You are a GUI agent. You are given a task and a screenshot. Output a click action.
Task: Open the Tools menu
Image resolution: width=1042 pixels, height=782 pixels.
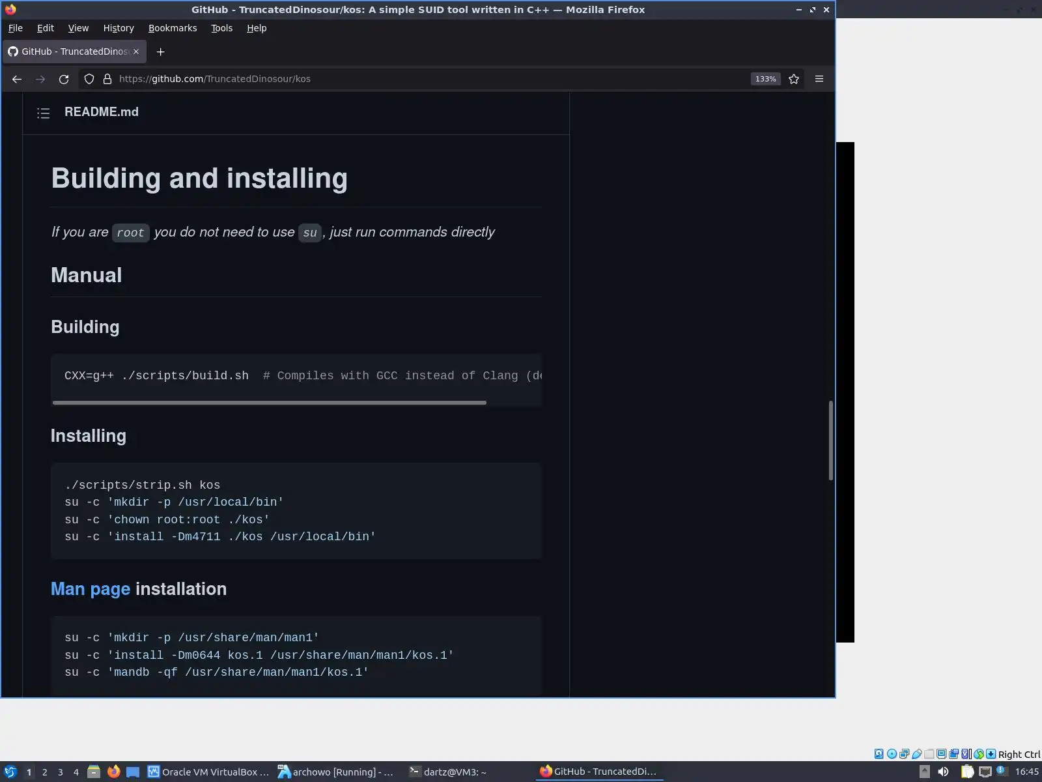click(221, 28)
